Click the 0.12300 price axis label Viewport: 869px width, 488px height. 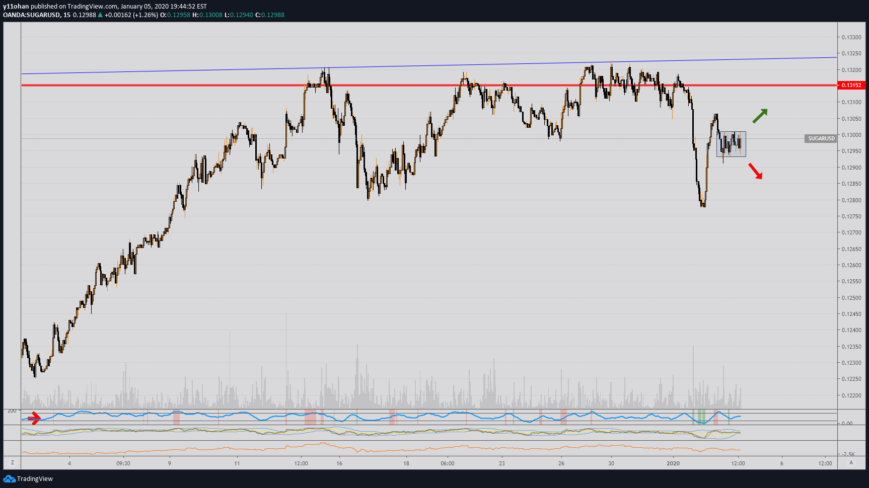point(851,363)
